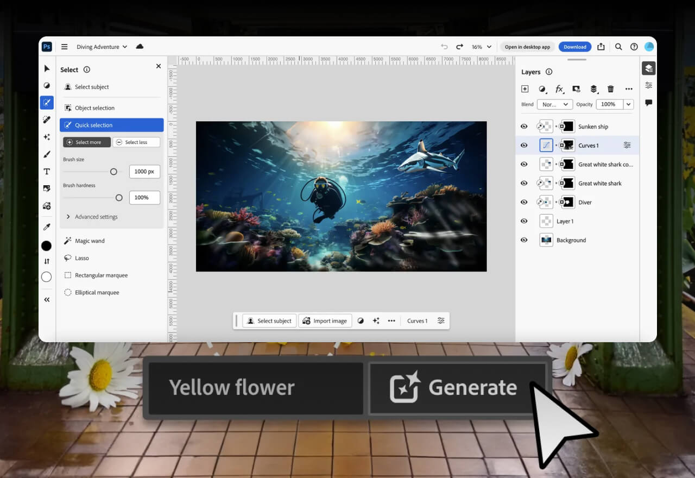Click the Select subject button in bottom bar
Screen dimensions: 695x478
pos(269,320)
